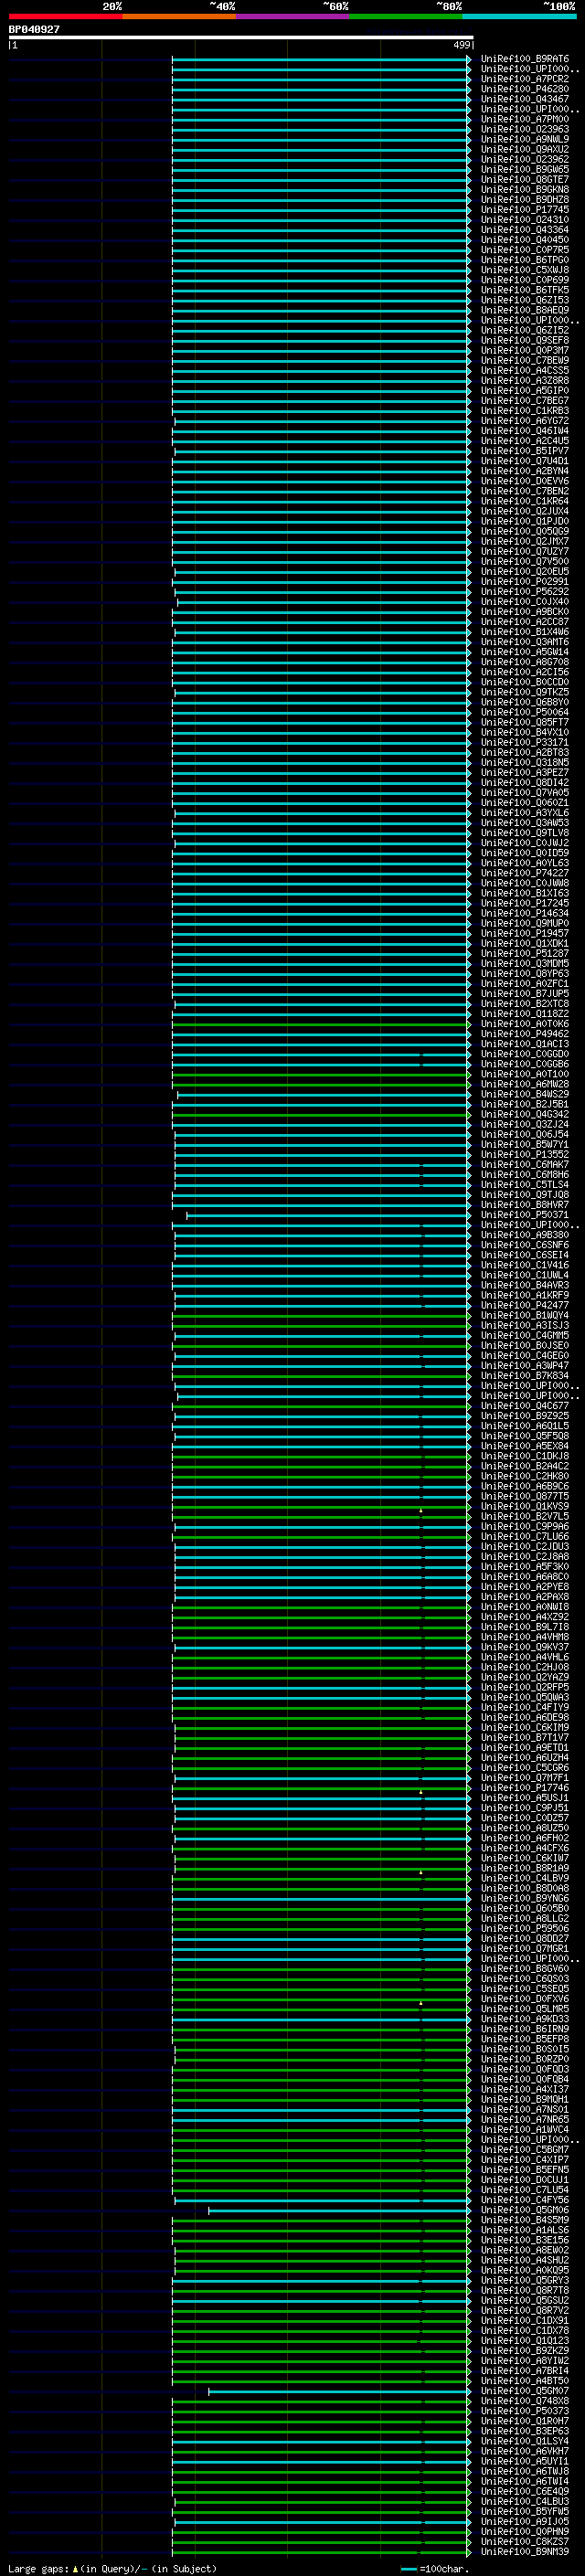Open hit UniRef100_A3ISJ3

(524, 1325)
